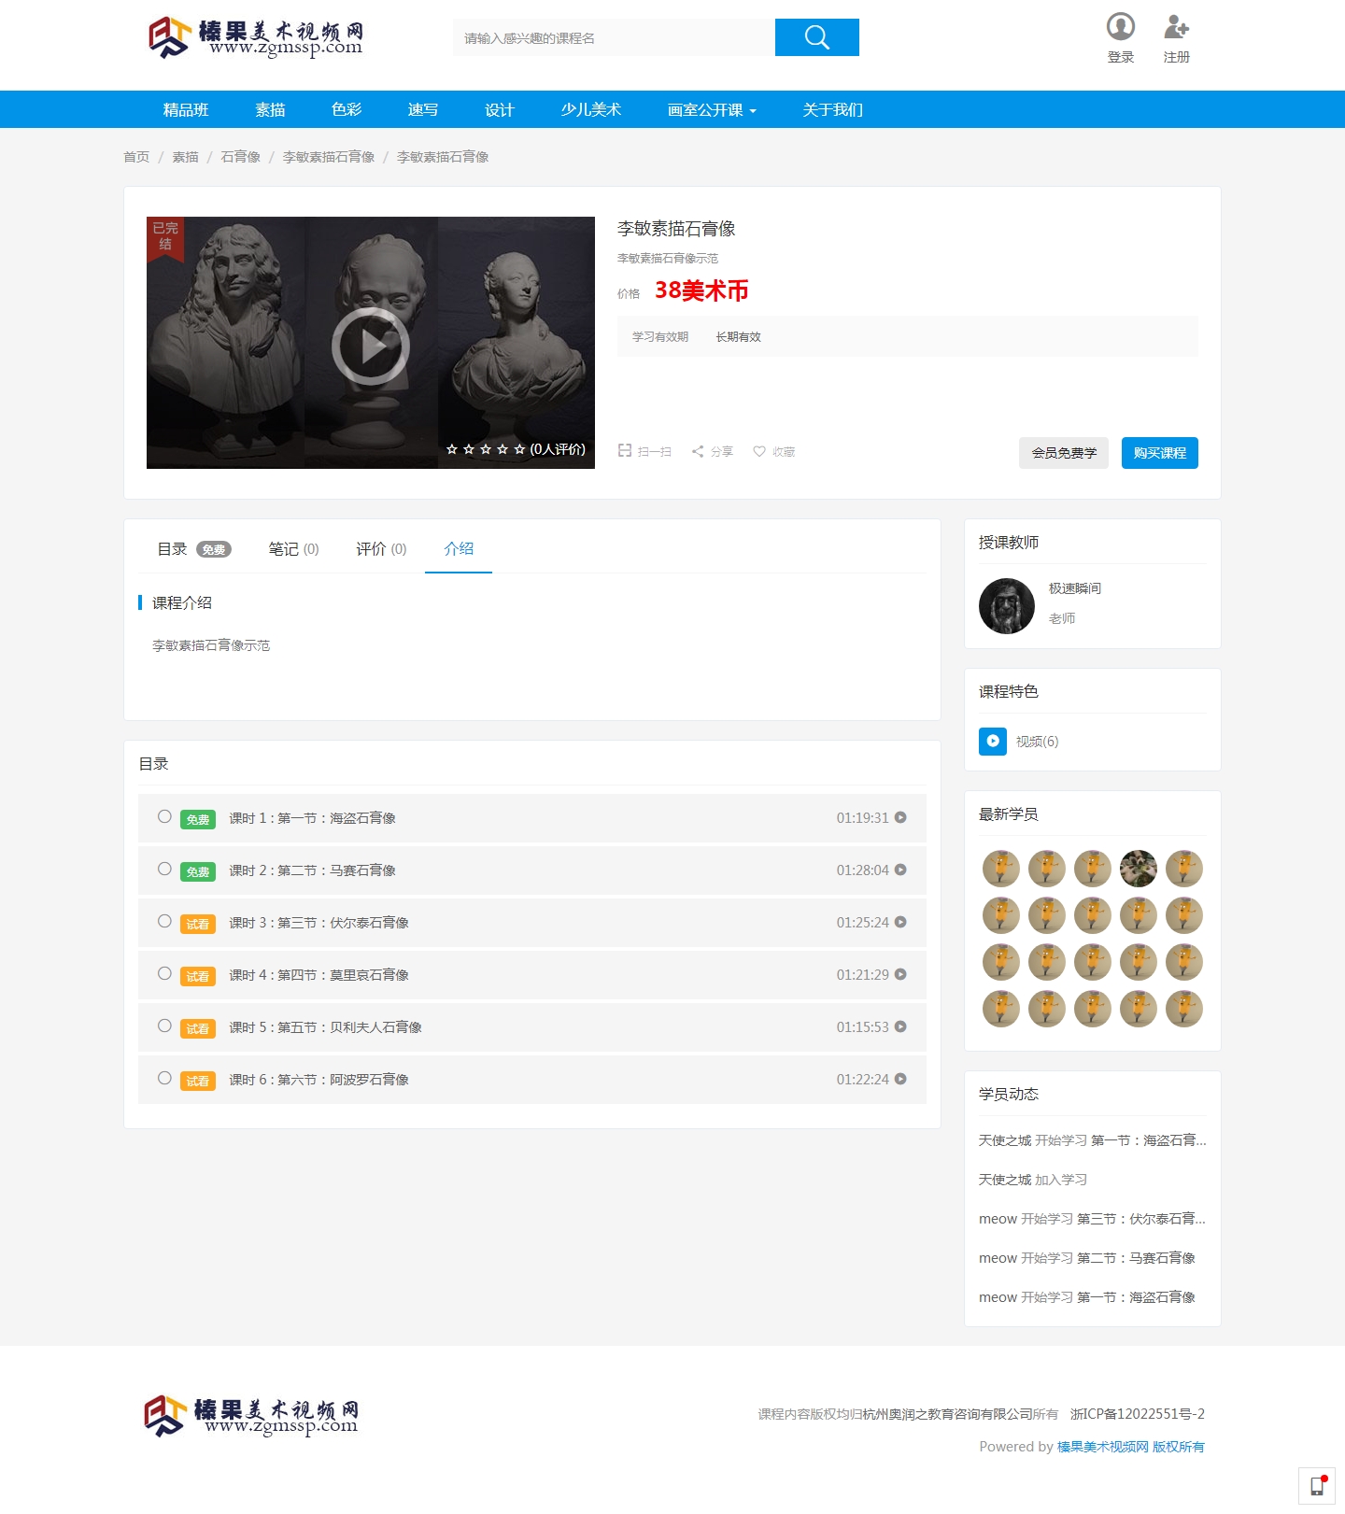Open the 速写 nav menu item
Image resolution: width=1345 pixels, height=1514 pixels.
pyautogui.click(x=423, y=109)
